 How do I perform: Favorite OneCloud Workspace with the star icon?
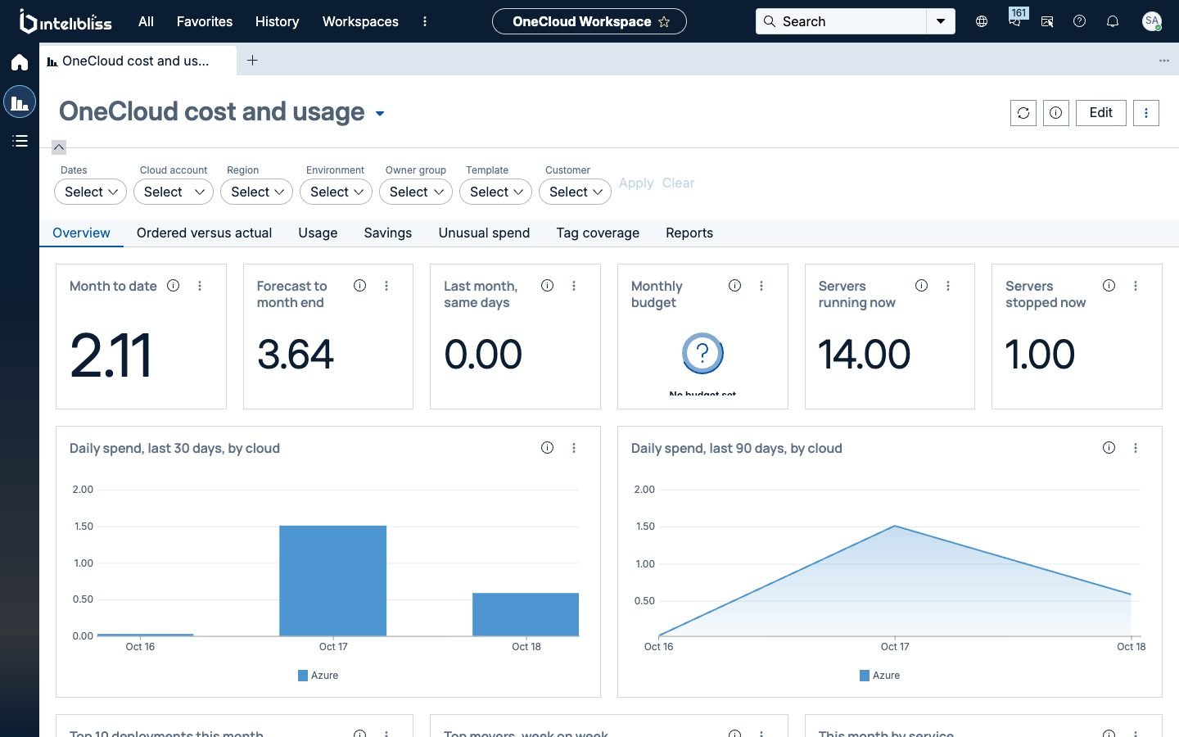pyautogui.click(x=664, y=21)
